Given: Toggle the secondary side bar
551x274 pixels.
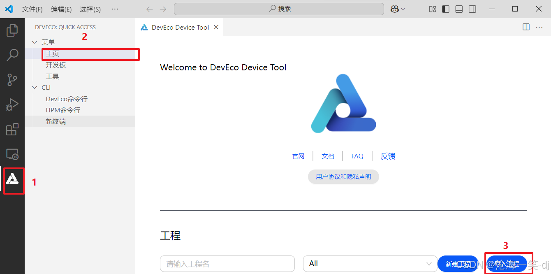Looking at the screenshot, I should 472,9.
